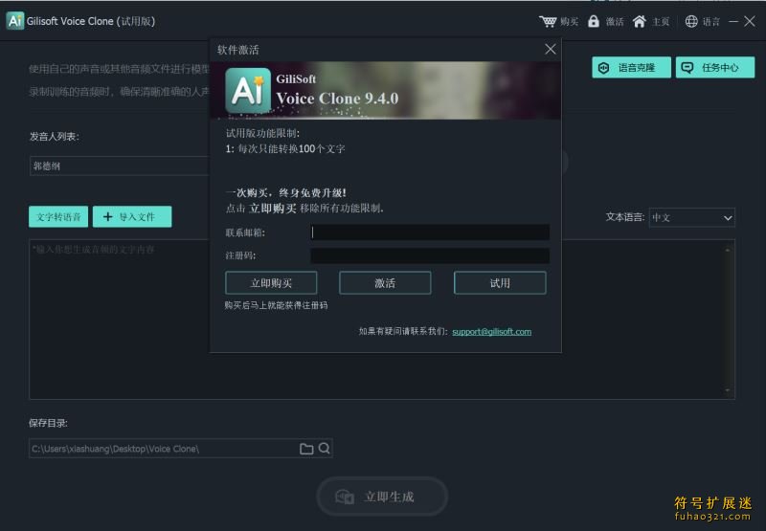Click the globe language icon
Screen dimensions: 766x531
[x=690, y=21]
